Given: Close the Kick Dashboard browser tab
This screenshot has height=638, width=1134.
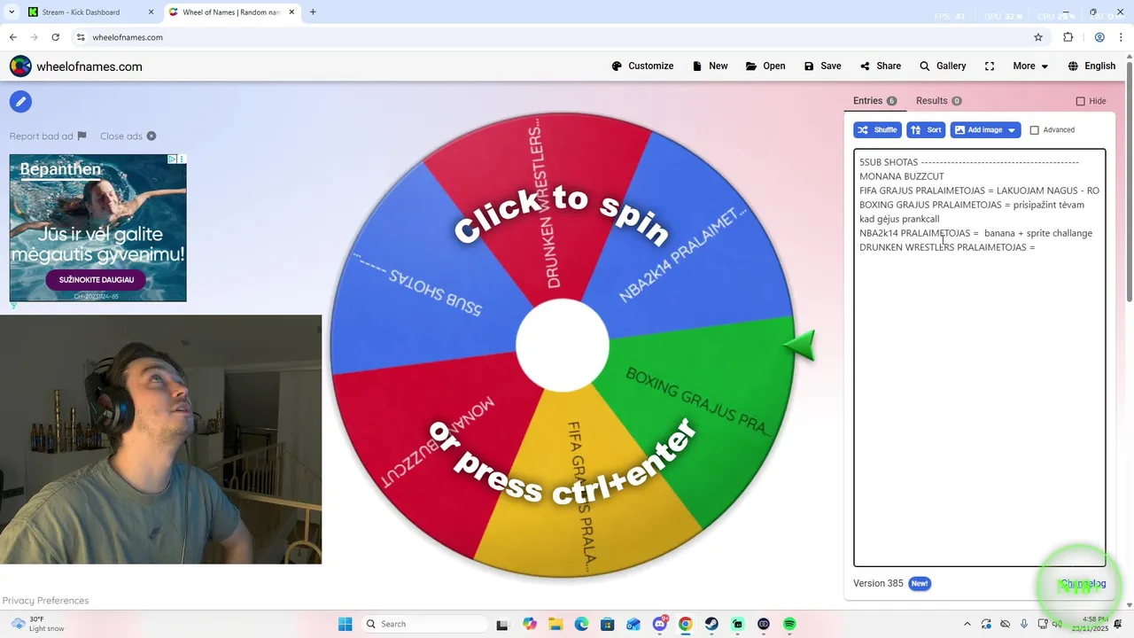Looking at the screenshot, I should pyautogui.click(x=151, y=12).
